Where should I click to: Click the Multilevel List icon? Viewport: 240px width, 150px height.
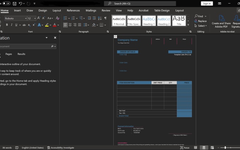pos(81,18)
